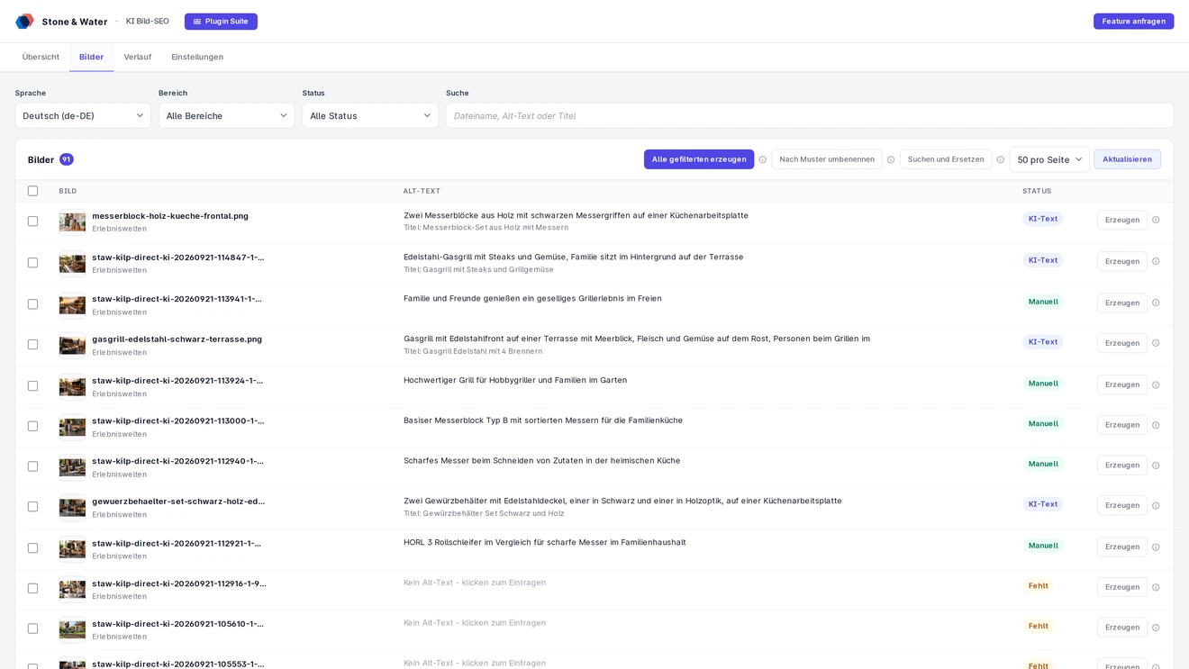The image size is (1189, 669).
Task: Expand the Alle Bereiche dropdown
Action: pyautogui.click(x=226, y=115)
